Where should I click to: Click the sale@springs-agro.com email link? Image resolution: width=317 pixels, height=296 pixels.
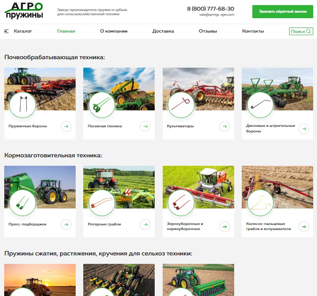217,14
